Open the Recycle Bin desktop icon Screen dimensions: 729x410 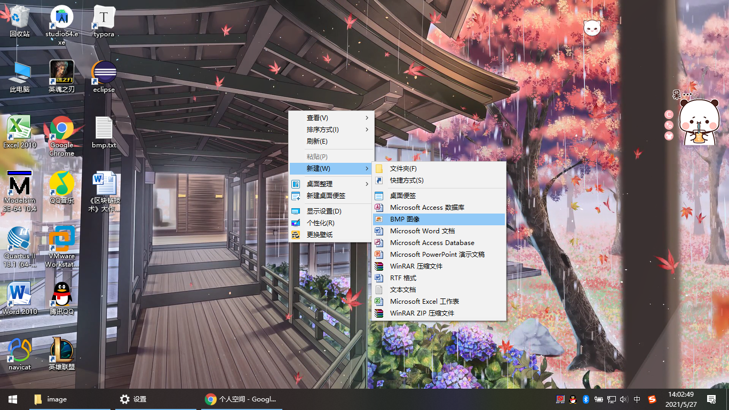coord(20,19)
